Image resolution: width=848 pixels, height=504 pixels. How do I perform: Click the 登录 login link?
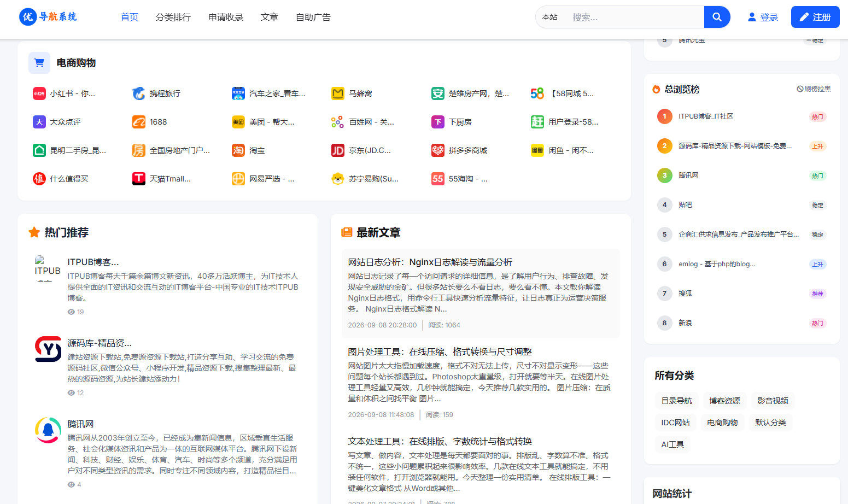pyautogui.click(x=763, y=17)
